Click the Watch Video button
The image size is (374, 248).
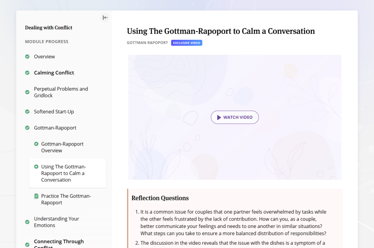click(x=235, y=117)
